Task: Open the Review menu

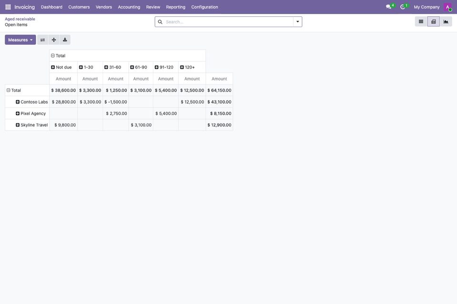Action: [x=153, y=7]
